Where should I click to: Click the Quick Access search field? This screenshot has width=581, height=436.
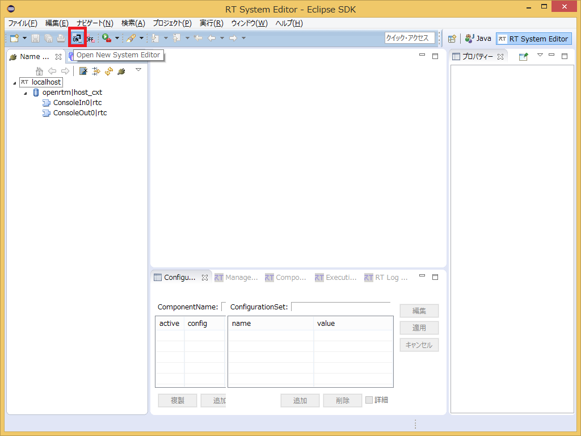click(410, 38)
